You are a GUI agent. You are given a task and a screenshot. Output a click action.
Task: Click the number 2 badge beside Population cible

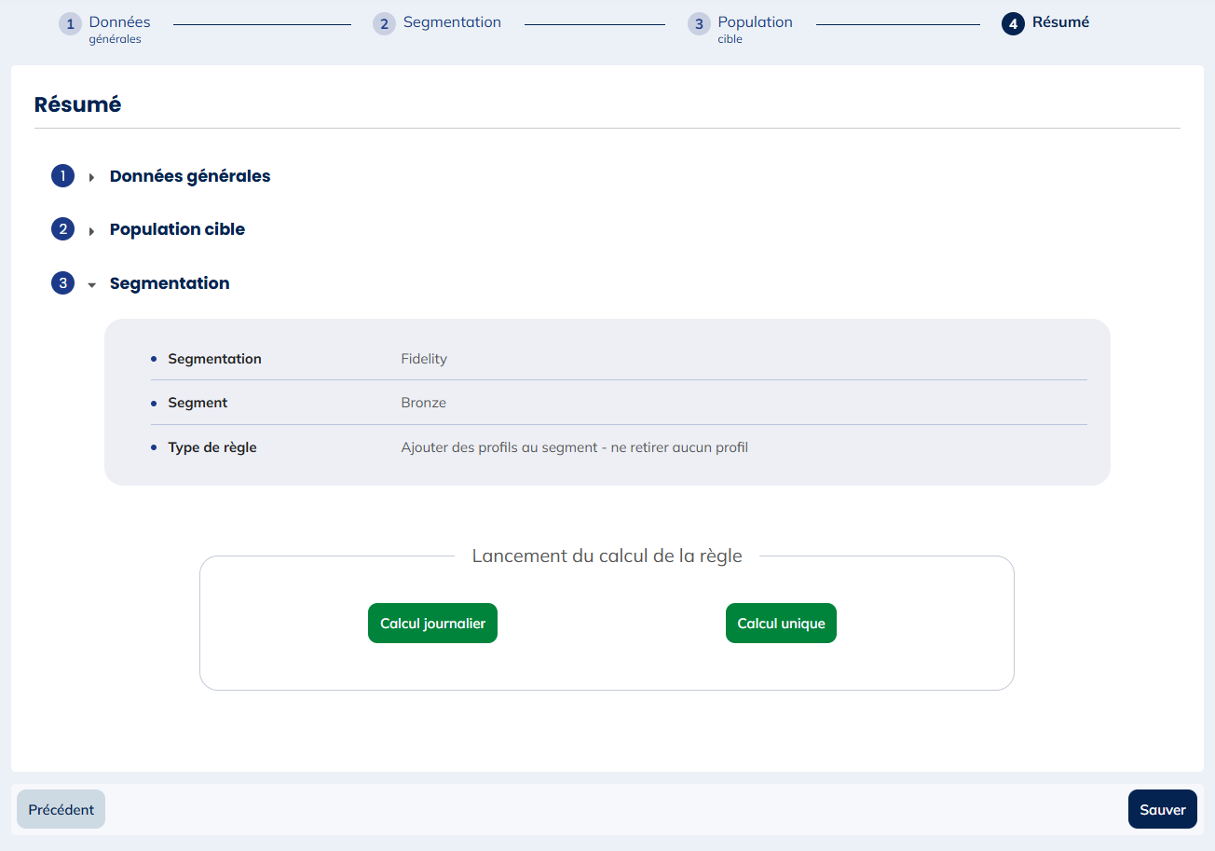pos(62,229)
